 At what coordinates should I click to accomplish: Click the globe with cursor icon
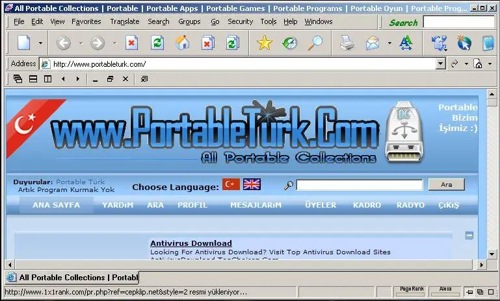(464, 43)
